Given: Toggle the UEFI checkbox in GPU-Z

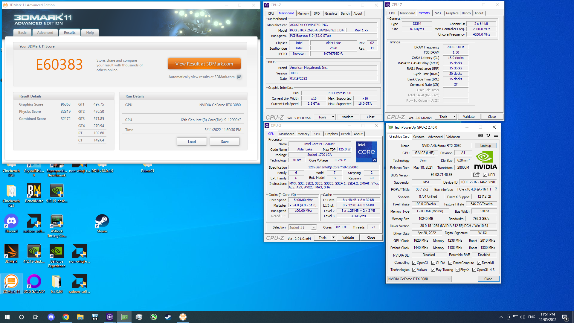Looking at the screenshot, I should point(485,175).
